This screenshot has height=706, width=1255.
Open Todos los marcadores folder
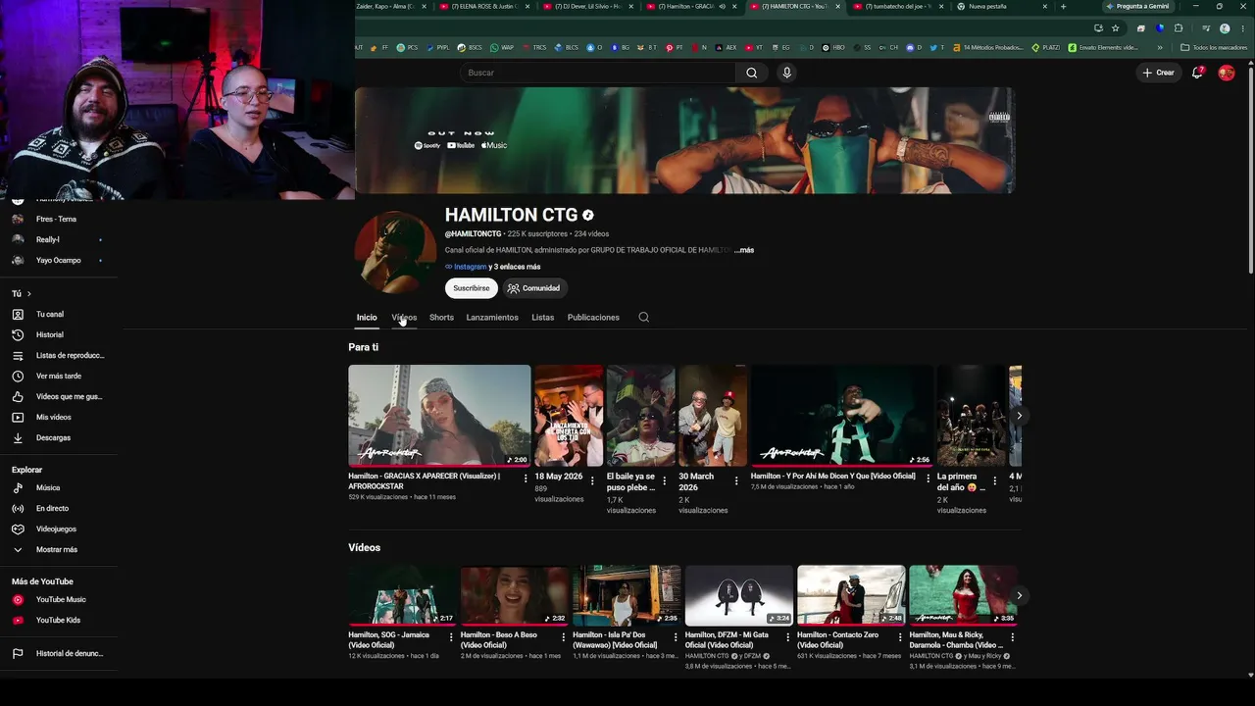coord(1214,47)
